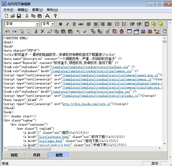
Task: Bring to front using yellow overlapping squares
Action: point(154,24)
